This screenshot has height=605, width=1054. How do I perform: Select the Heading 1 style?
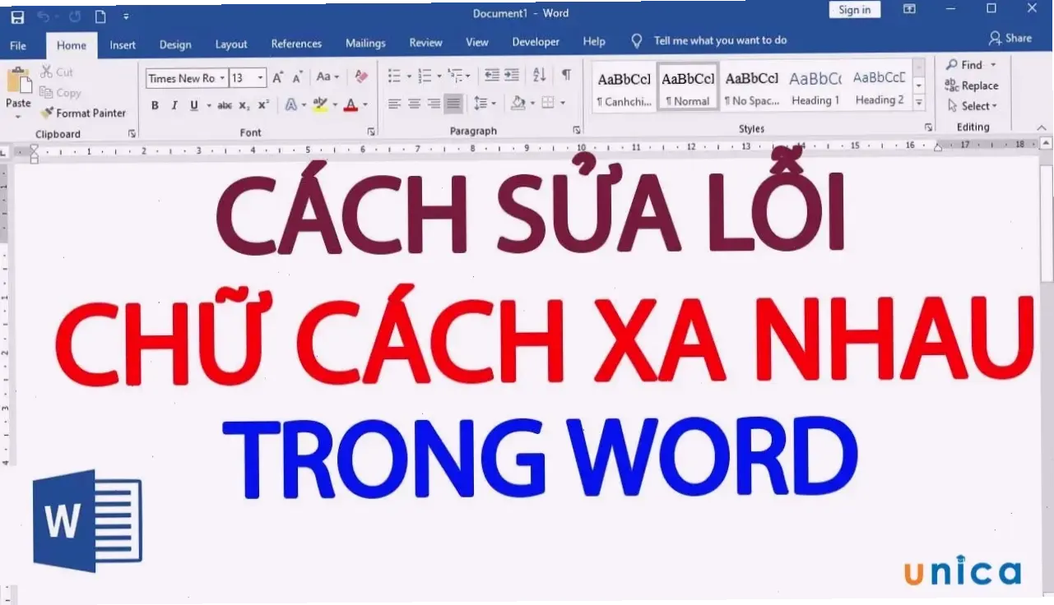pyautogui.click(x=815, y=86)
